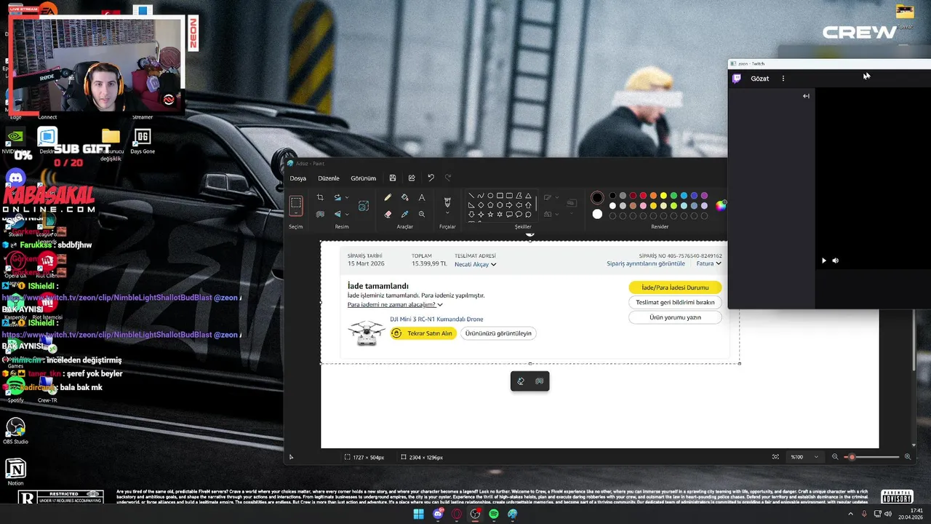Click Gözat in Twitch window
The image size is (931, 524).
pos(760,79)
